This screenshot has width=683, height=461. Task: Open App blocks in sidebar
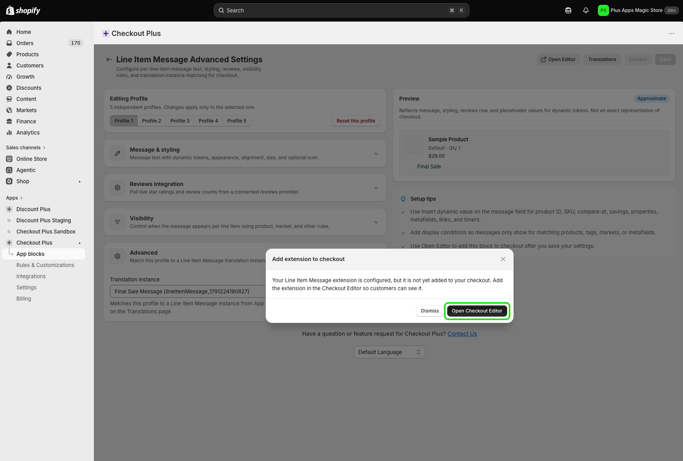pos(44,254)
